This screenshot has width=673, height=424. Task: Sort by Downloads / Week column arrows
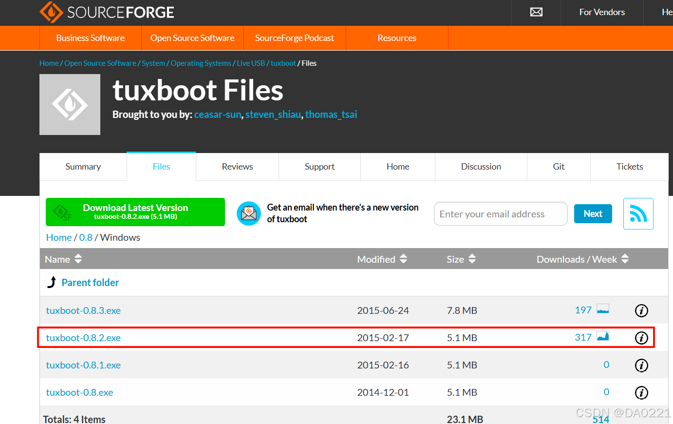pyautogui.click(x=625, y=259)
